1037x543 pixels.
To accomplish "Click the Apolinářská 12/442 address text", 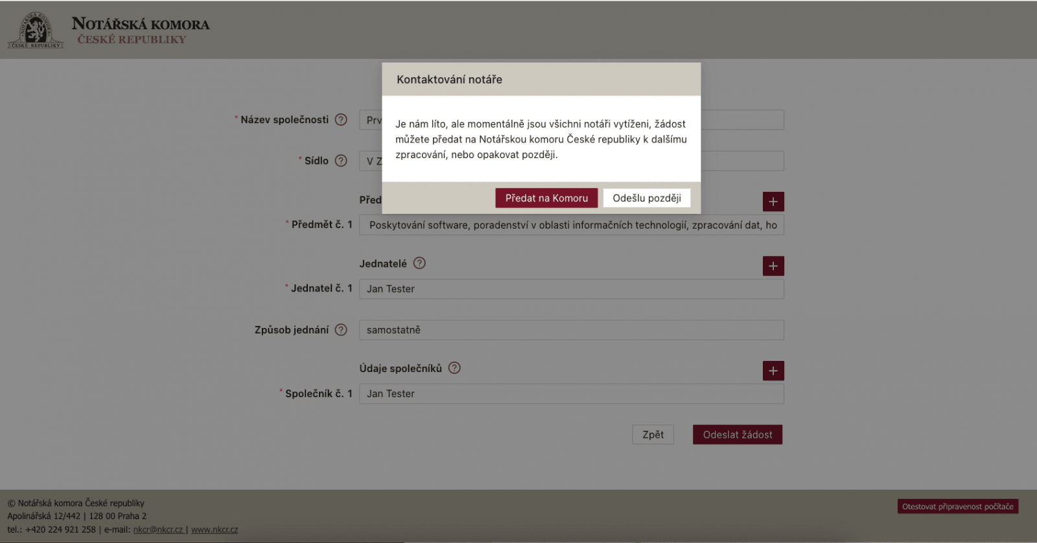I will [76, 516].
